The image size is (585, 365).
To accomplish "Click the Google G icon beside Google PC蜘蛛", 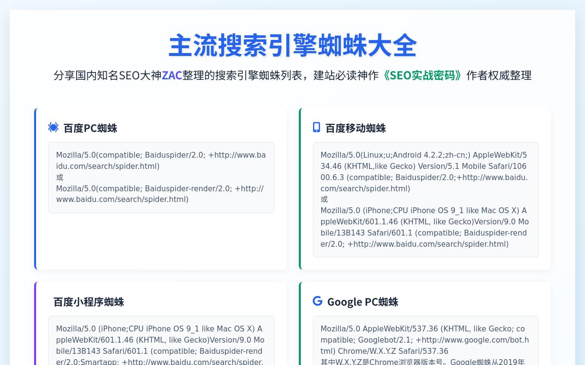I will (317, 301).
